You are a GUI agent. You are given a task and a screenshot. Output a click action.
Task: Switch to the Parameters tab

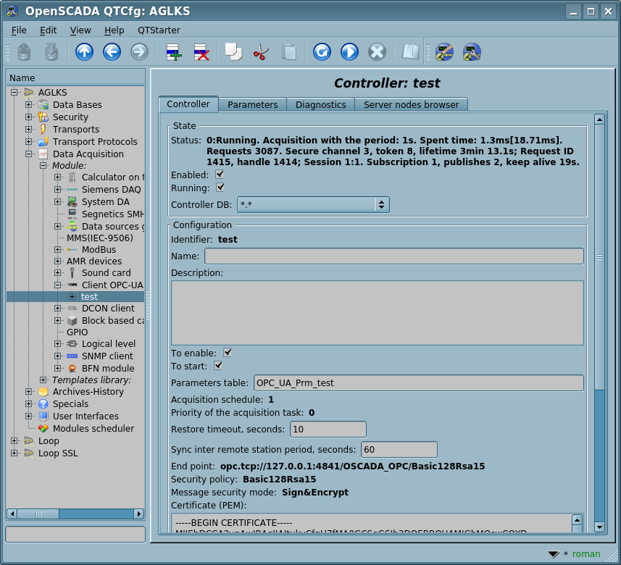[253, 104]
